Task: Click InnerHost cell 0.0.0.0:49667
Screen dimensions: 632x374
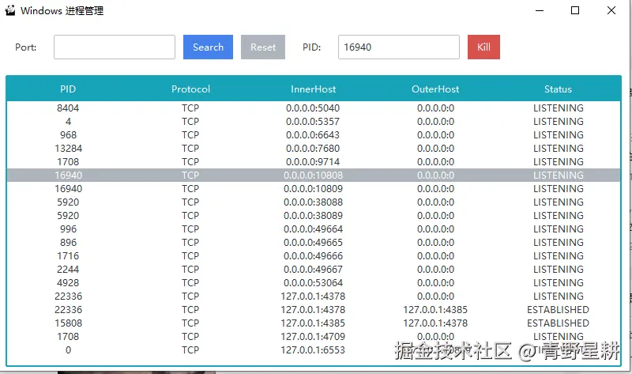Action: [313, 270]
